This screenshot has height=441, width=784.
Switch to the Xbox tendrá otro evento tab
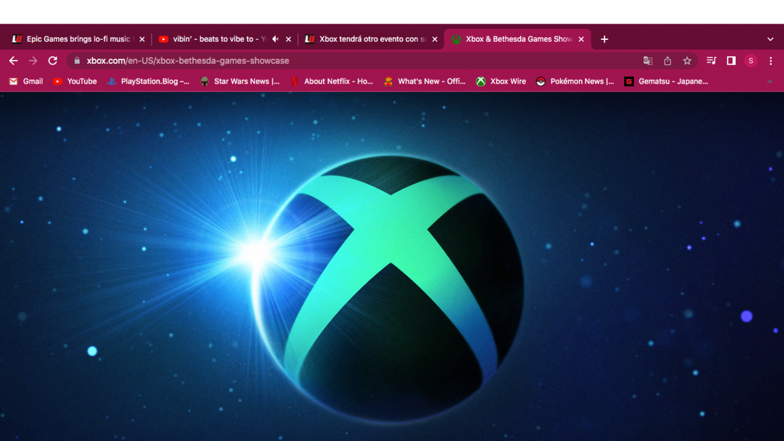pyautogui.click(x=371, y=39)
